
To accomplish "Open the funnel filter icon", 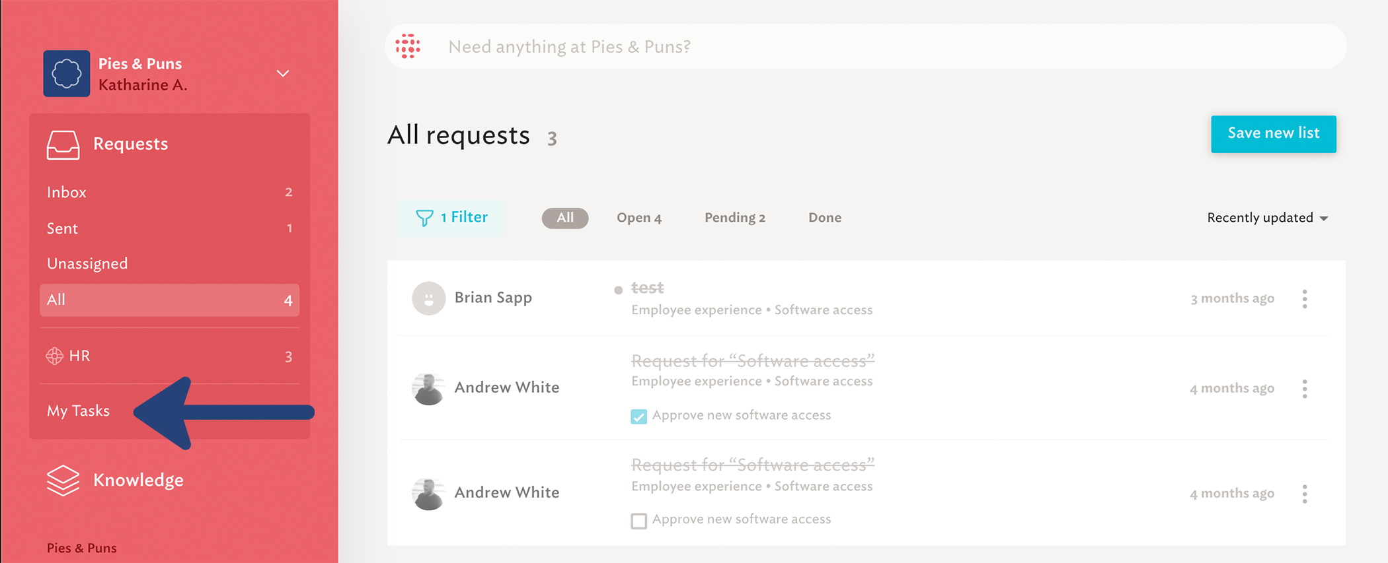I will (424, 218).
